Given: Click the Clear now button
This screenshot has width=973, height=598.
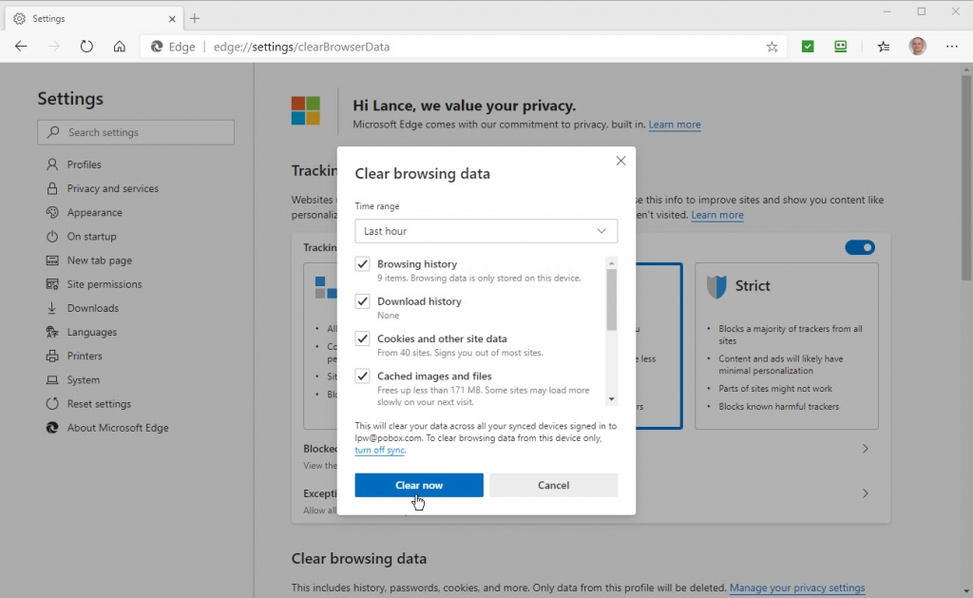Looking at the screenshot, I should [418, 484].
